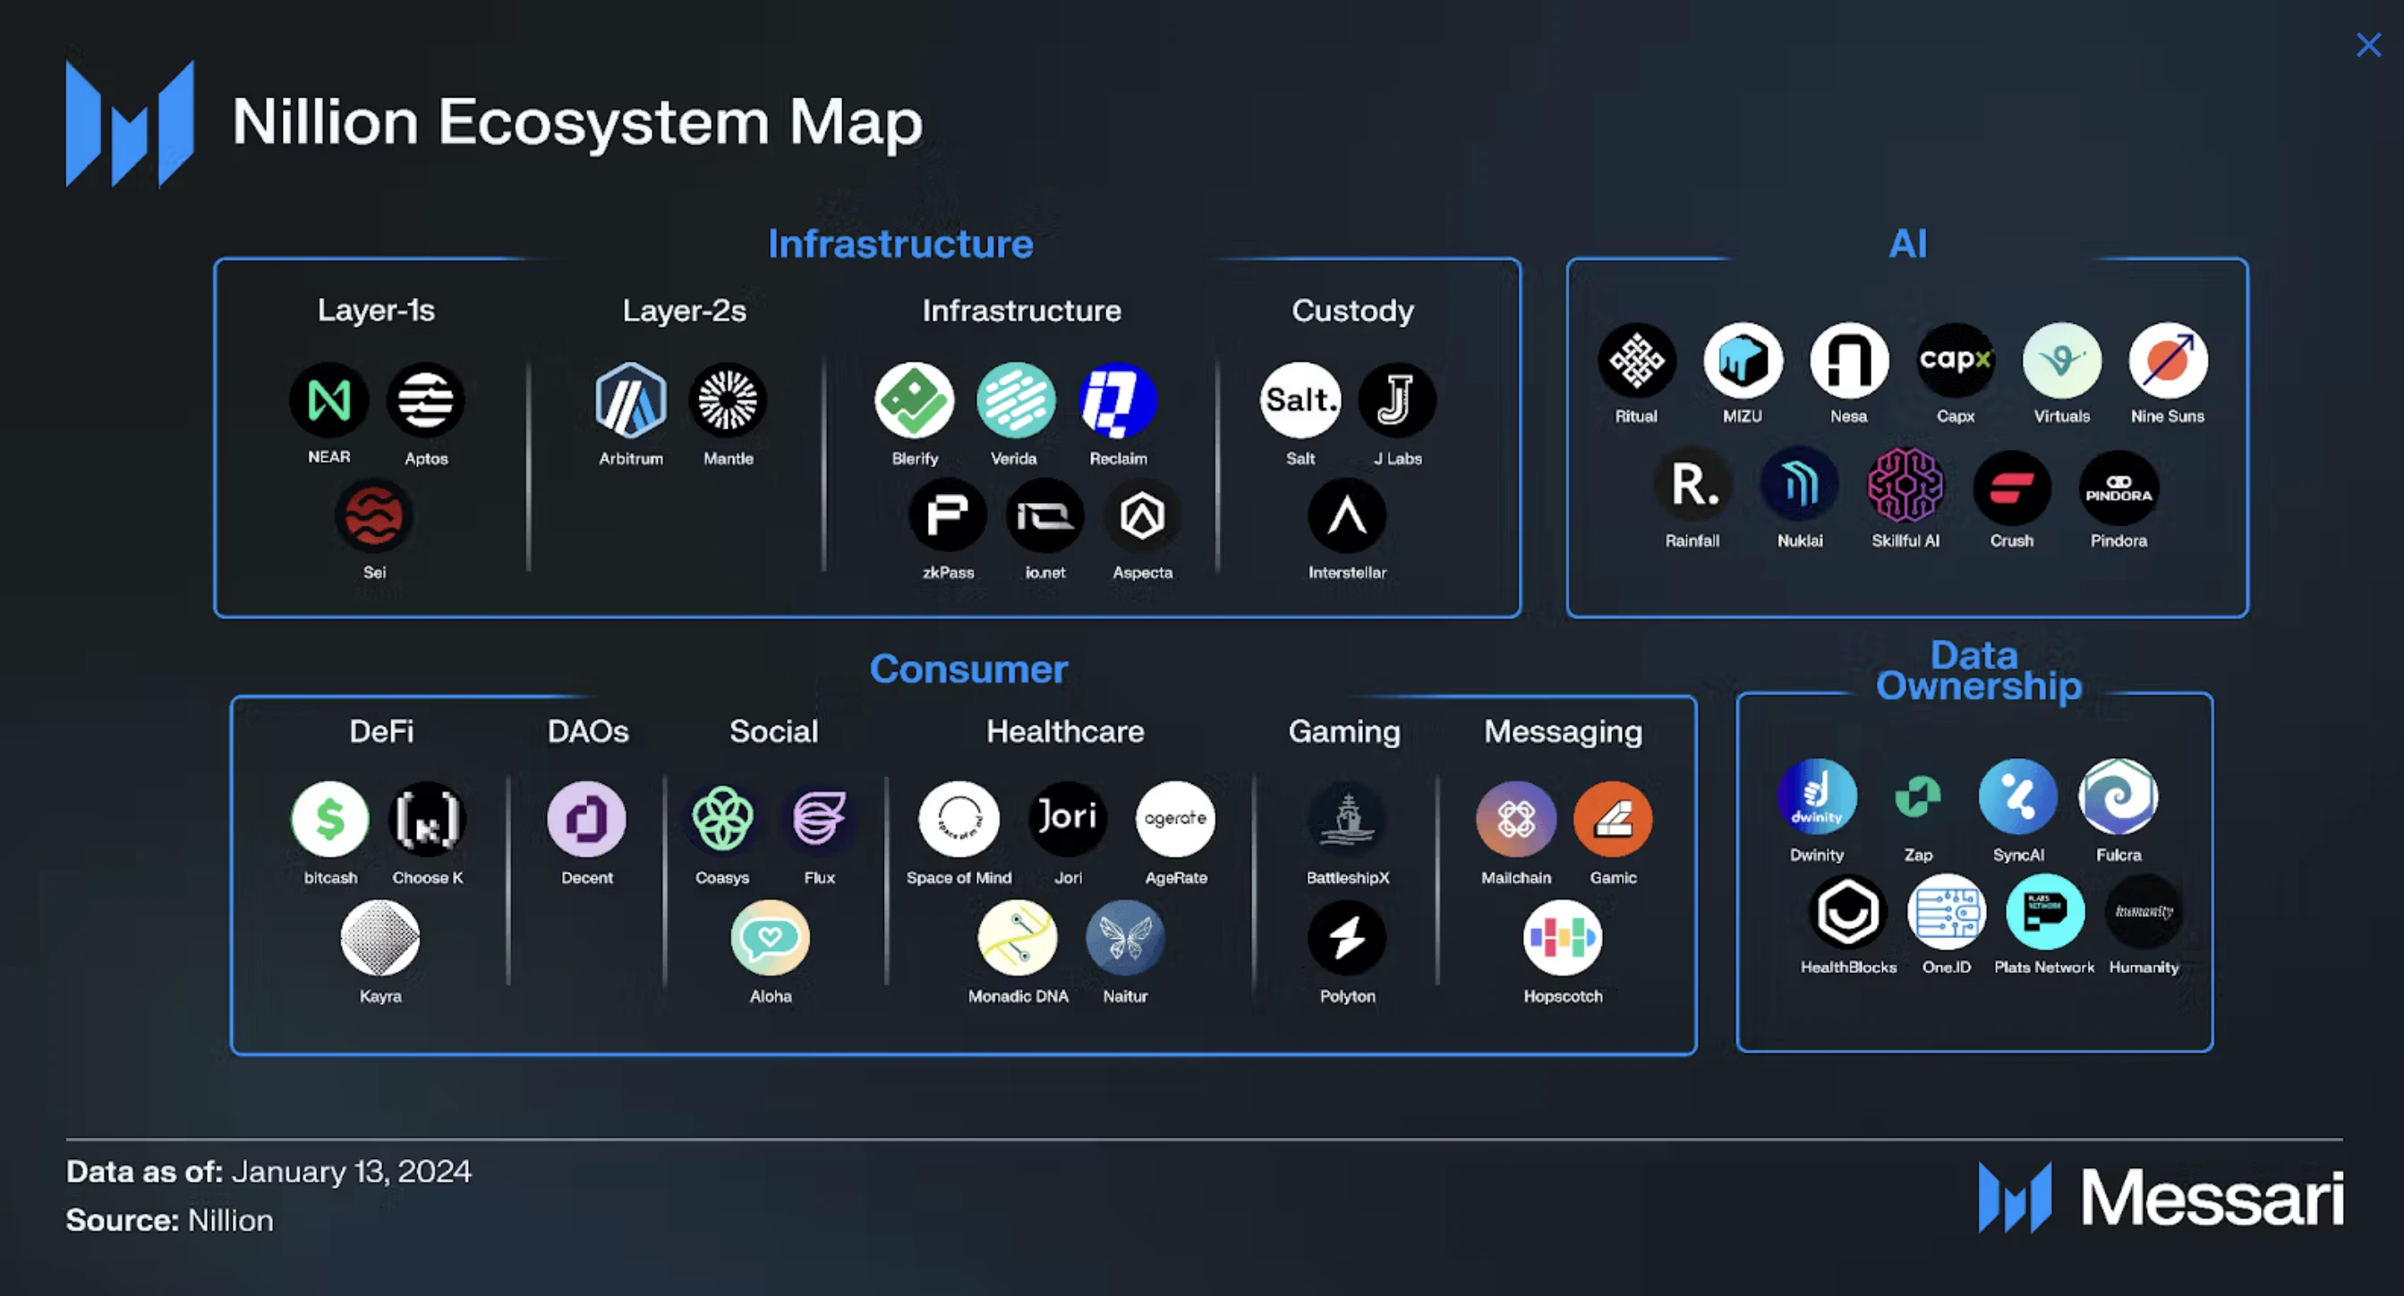Viewport: 2404px width, 1296px height.
Task: Select the Skillful AI brain icon
Action: point(1905,485)
